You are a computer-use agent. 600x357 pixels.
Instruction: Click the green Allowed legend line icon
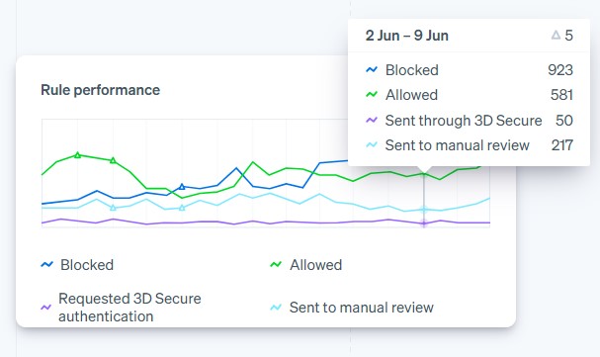coord(276,264)
